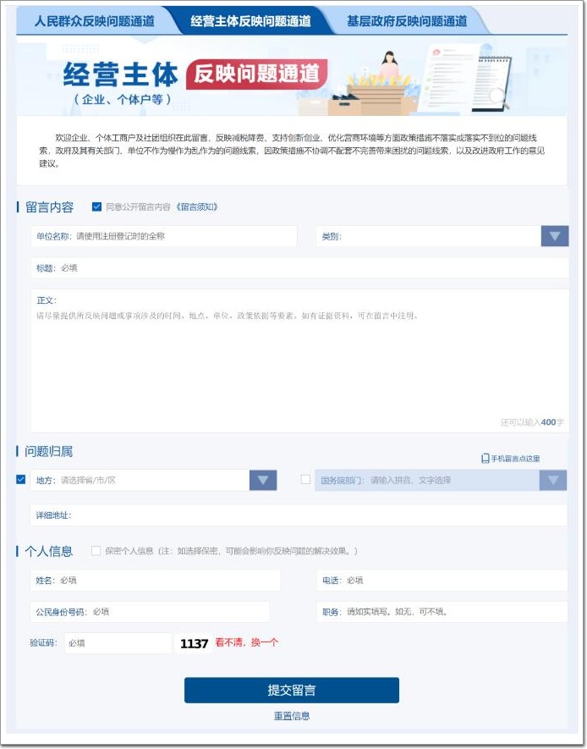Expand the 地方 province/city dropdown

[x=263, y=480]
